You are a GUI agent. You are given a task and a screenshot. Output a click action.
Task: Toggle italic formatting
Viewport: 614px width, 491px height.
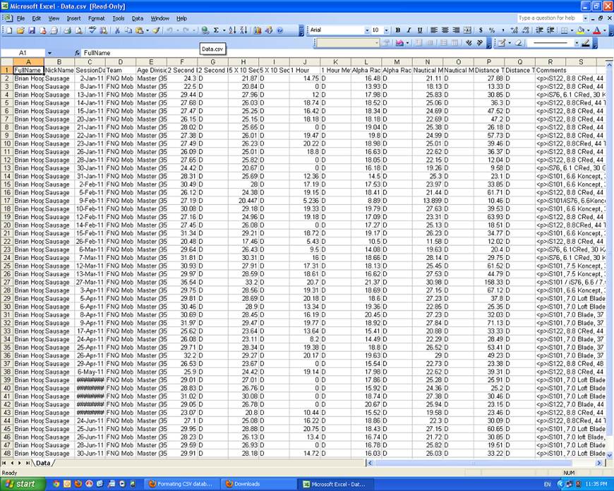(409, 30)
